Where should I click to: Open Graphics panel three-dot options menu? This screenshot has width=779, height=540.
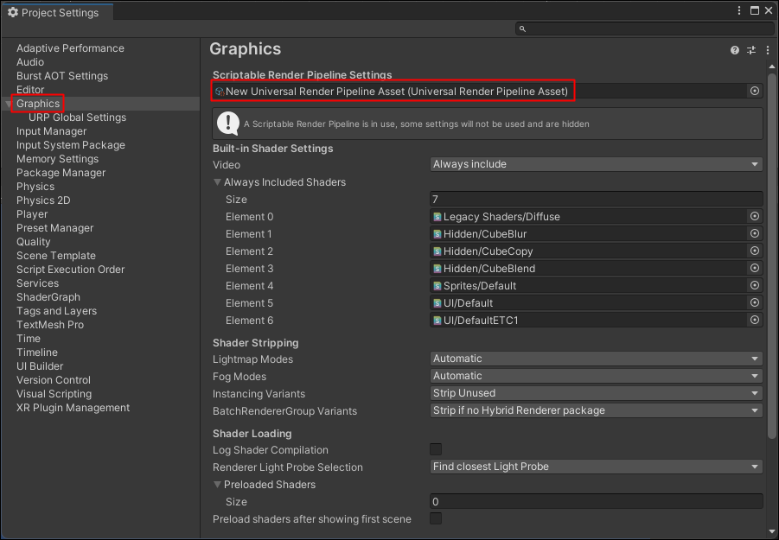[768, 50]
